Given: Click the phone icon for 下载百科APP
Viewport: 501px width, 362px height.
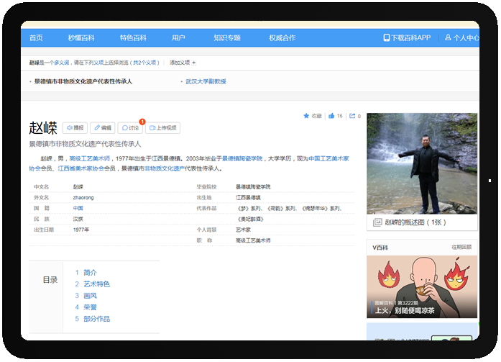Looking at the screenshot, I should pyautogui.click(x=386, y=37).
